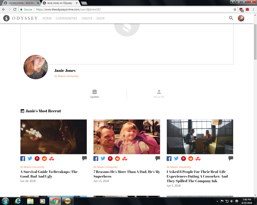
Task: Open the dad and daughter article thumbnail
Action: [x=127, y=137]
